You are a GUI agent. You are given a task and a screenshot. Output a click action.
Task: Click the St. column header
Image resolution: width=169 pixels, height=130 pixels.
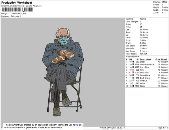coord(138,59)
